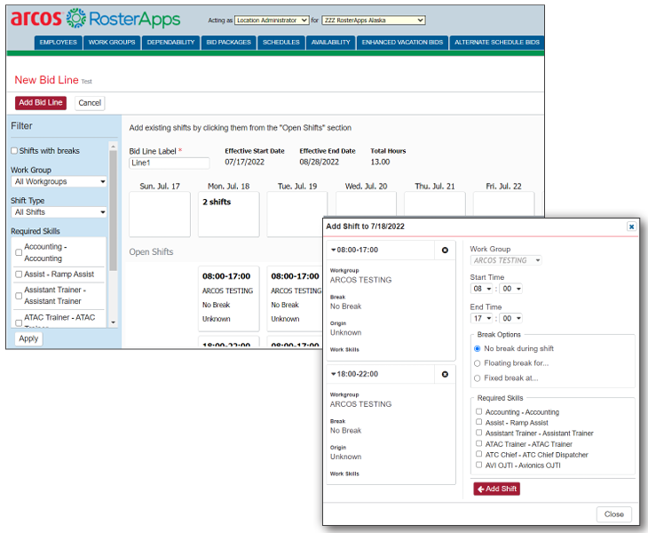Check Assist - Ramp Assist in the dialog skills

[x=478, y=422]
